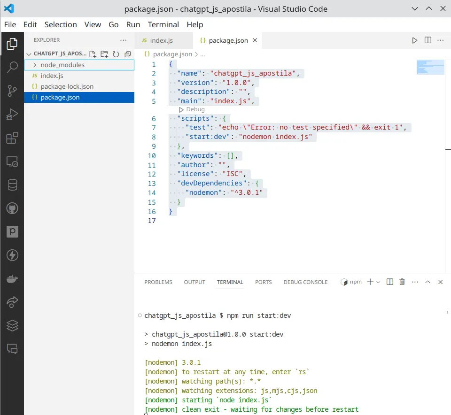Click the breadcrumb ellipsis after package.json
Viewport: 451px width, 415px height.
coord(202,54)
